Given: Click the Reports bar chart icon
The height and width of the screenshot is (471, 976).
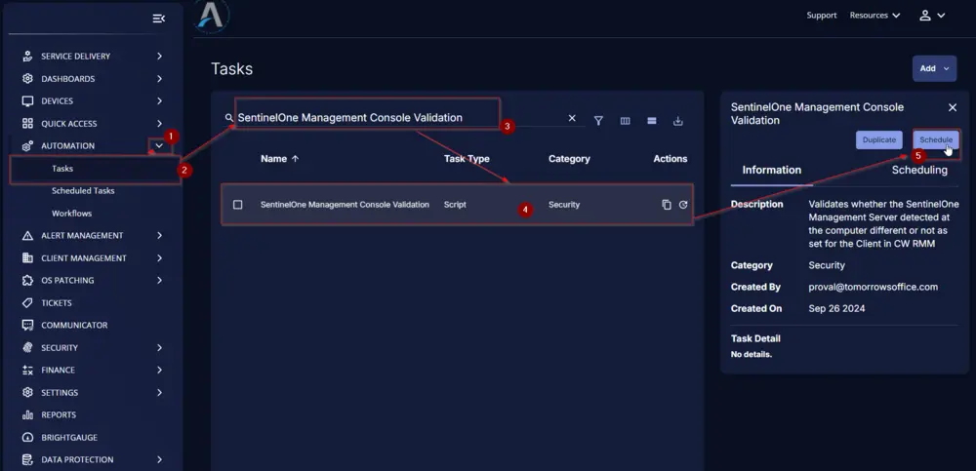Looking at the screenshot, I should (x=27, y=414).
